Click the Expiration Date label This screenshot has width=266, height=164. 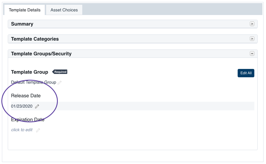pyautogui.click(x=28, y=120)
